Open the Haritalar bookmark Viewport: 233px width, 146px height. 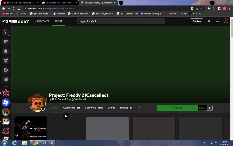pos(22,14)
